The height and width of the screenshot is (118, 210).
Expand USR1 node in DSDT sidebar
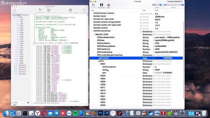16,48
